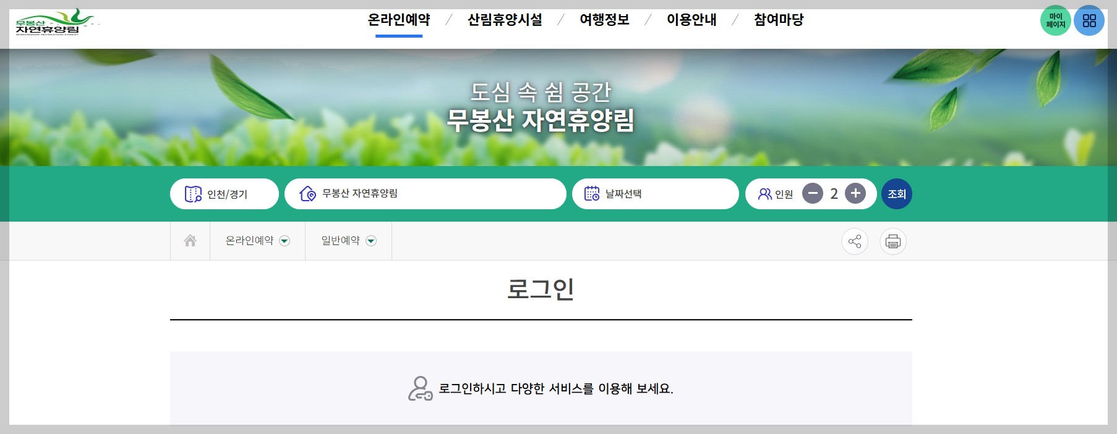Click text 로그인하시고 다양한 서비스를 이용해 보세요.

click(x=556, y=389)
